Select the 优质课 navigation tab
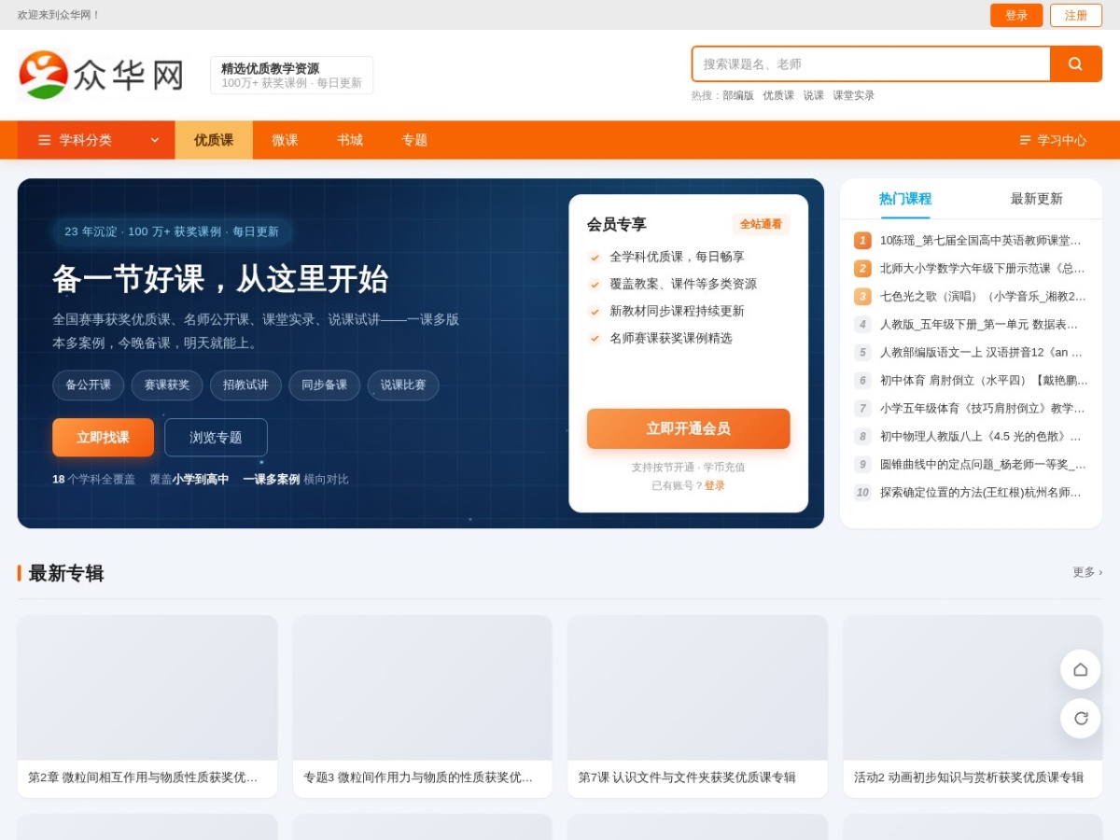Viewport: 1120px width, 840px height. [214, 140]
